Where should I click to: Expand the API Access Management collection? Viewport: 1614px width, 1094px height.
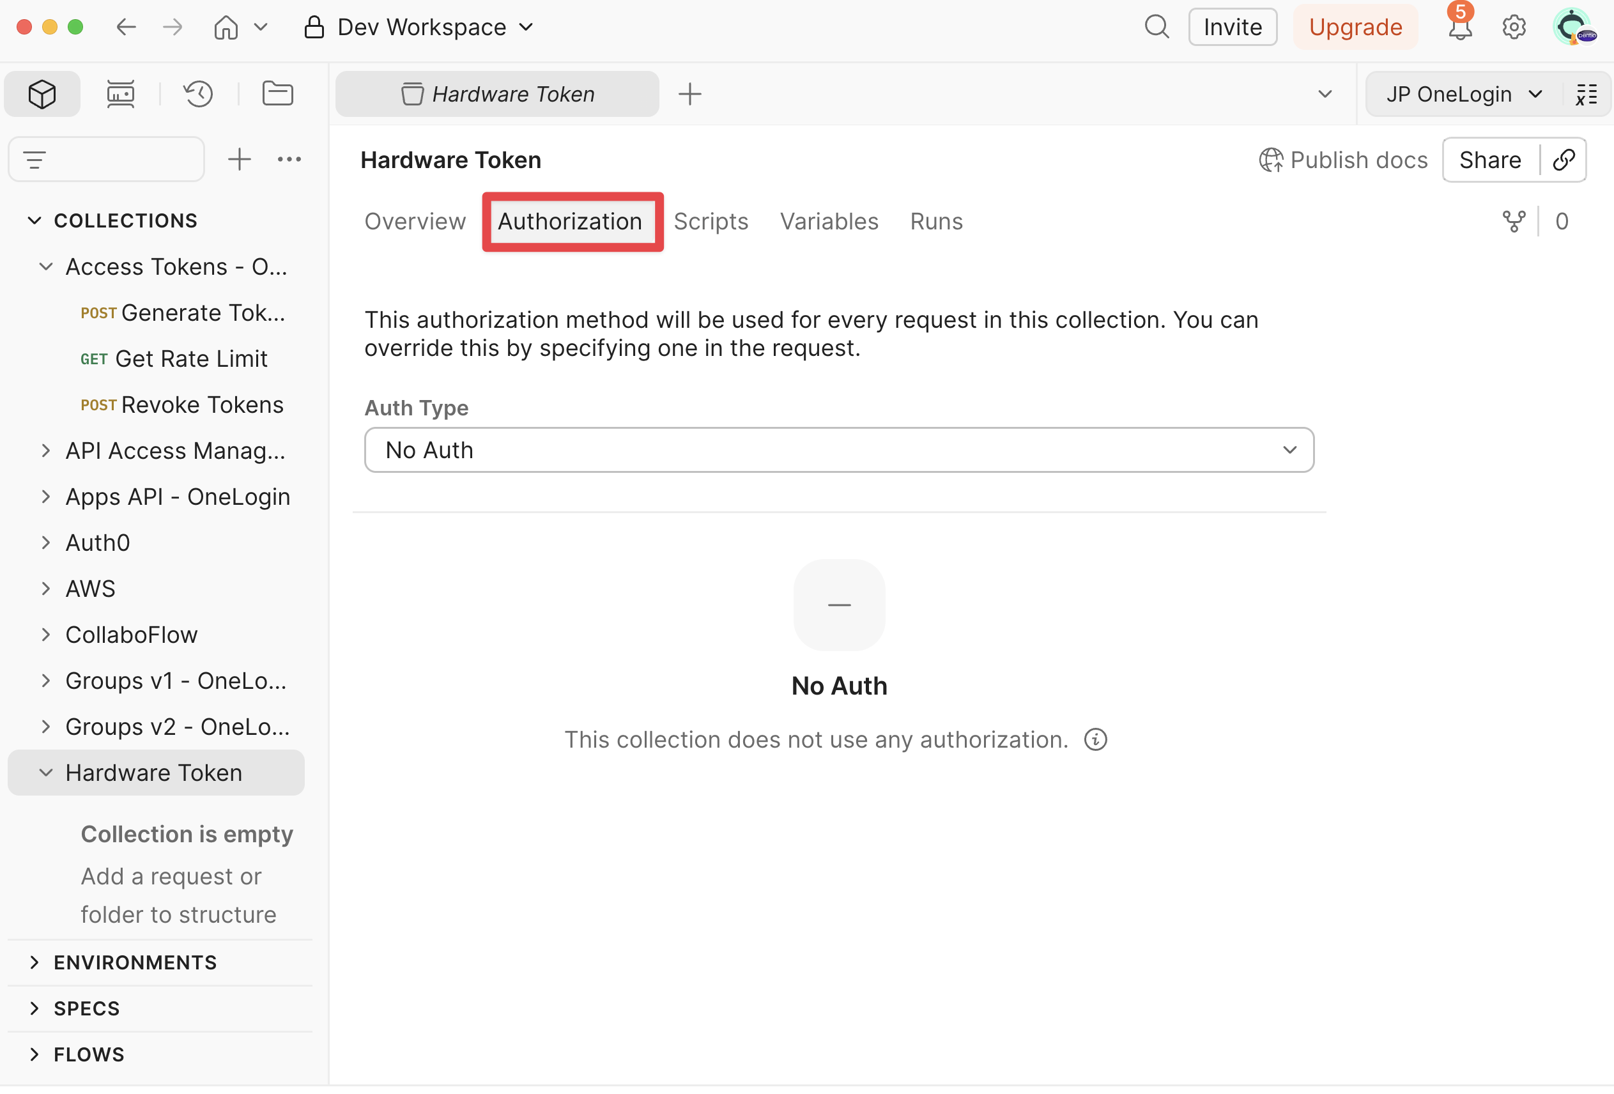tap(46, 451)
